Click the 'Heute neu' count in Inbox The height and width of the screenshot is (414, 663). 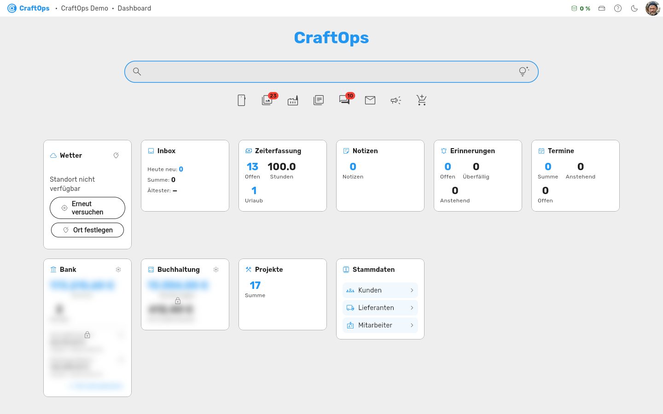(181, 169)
